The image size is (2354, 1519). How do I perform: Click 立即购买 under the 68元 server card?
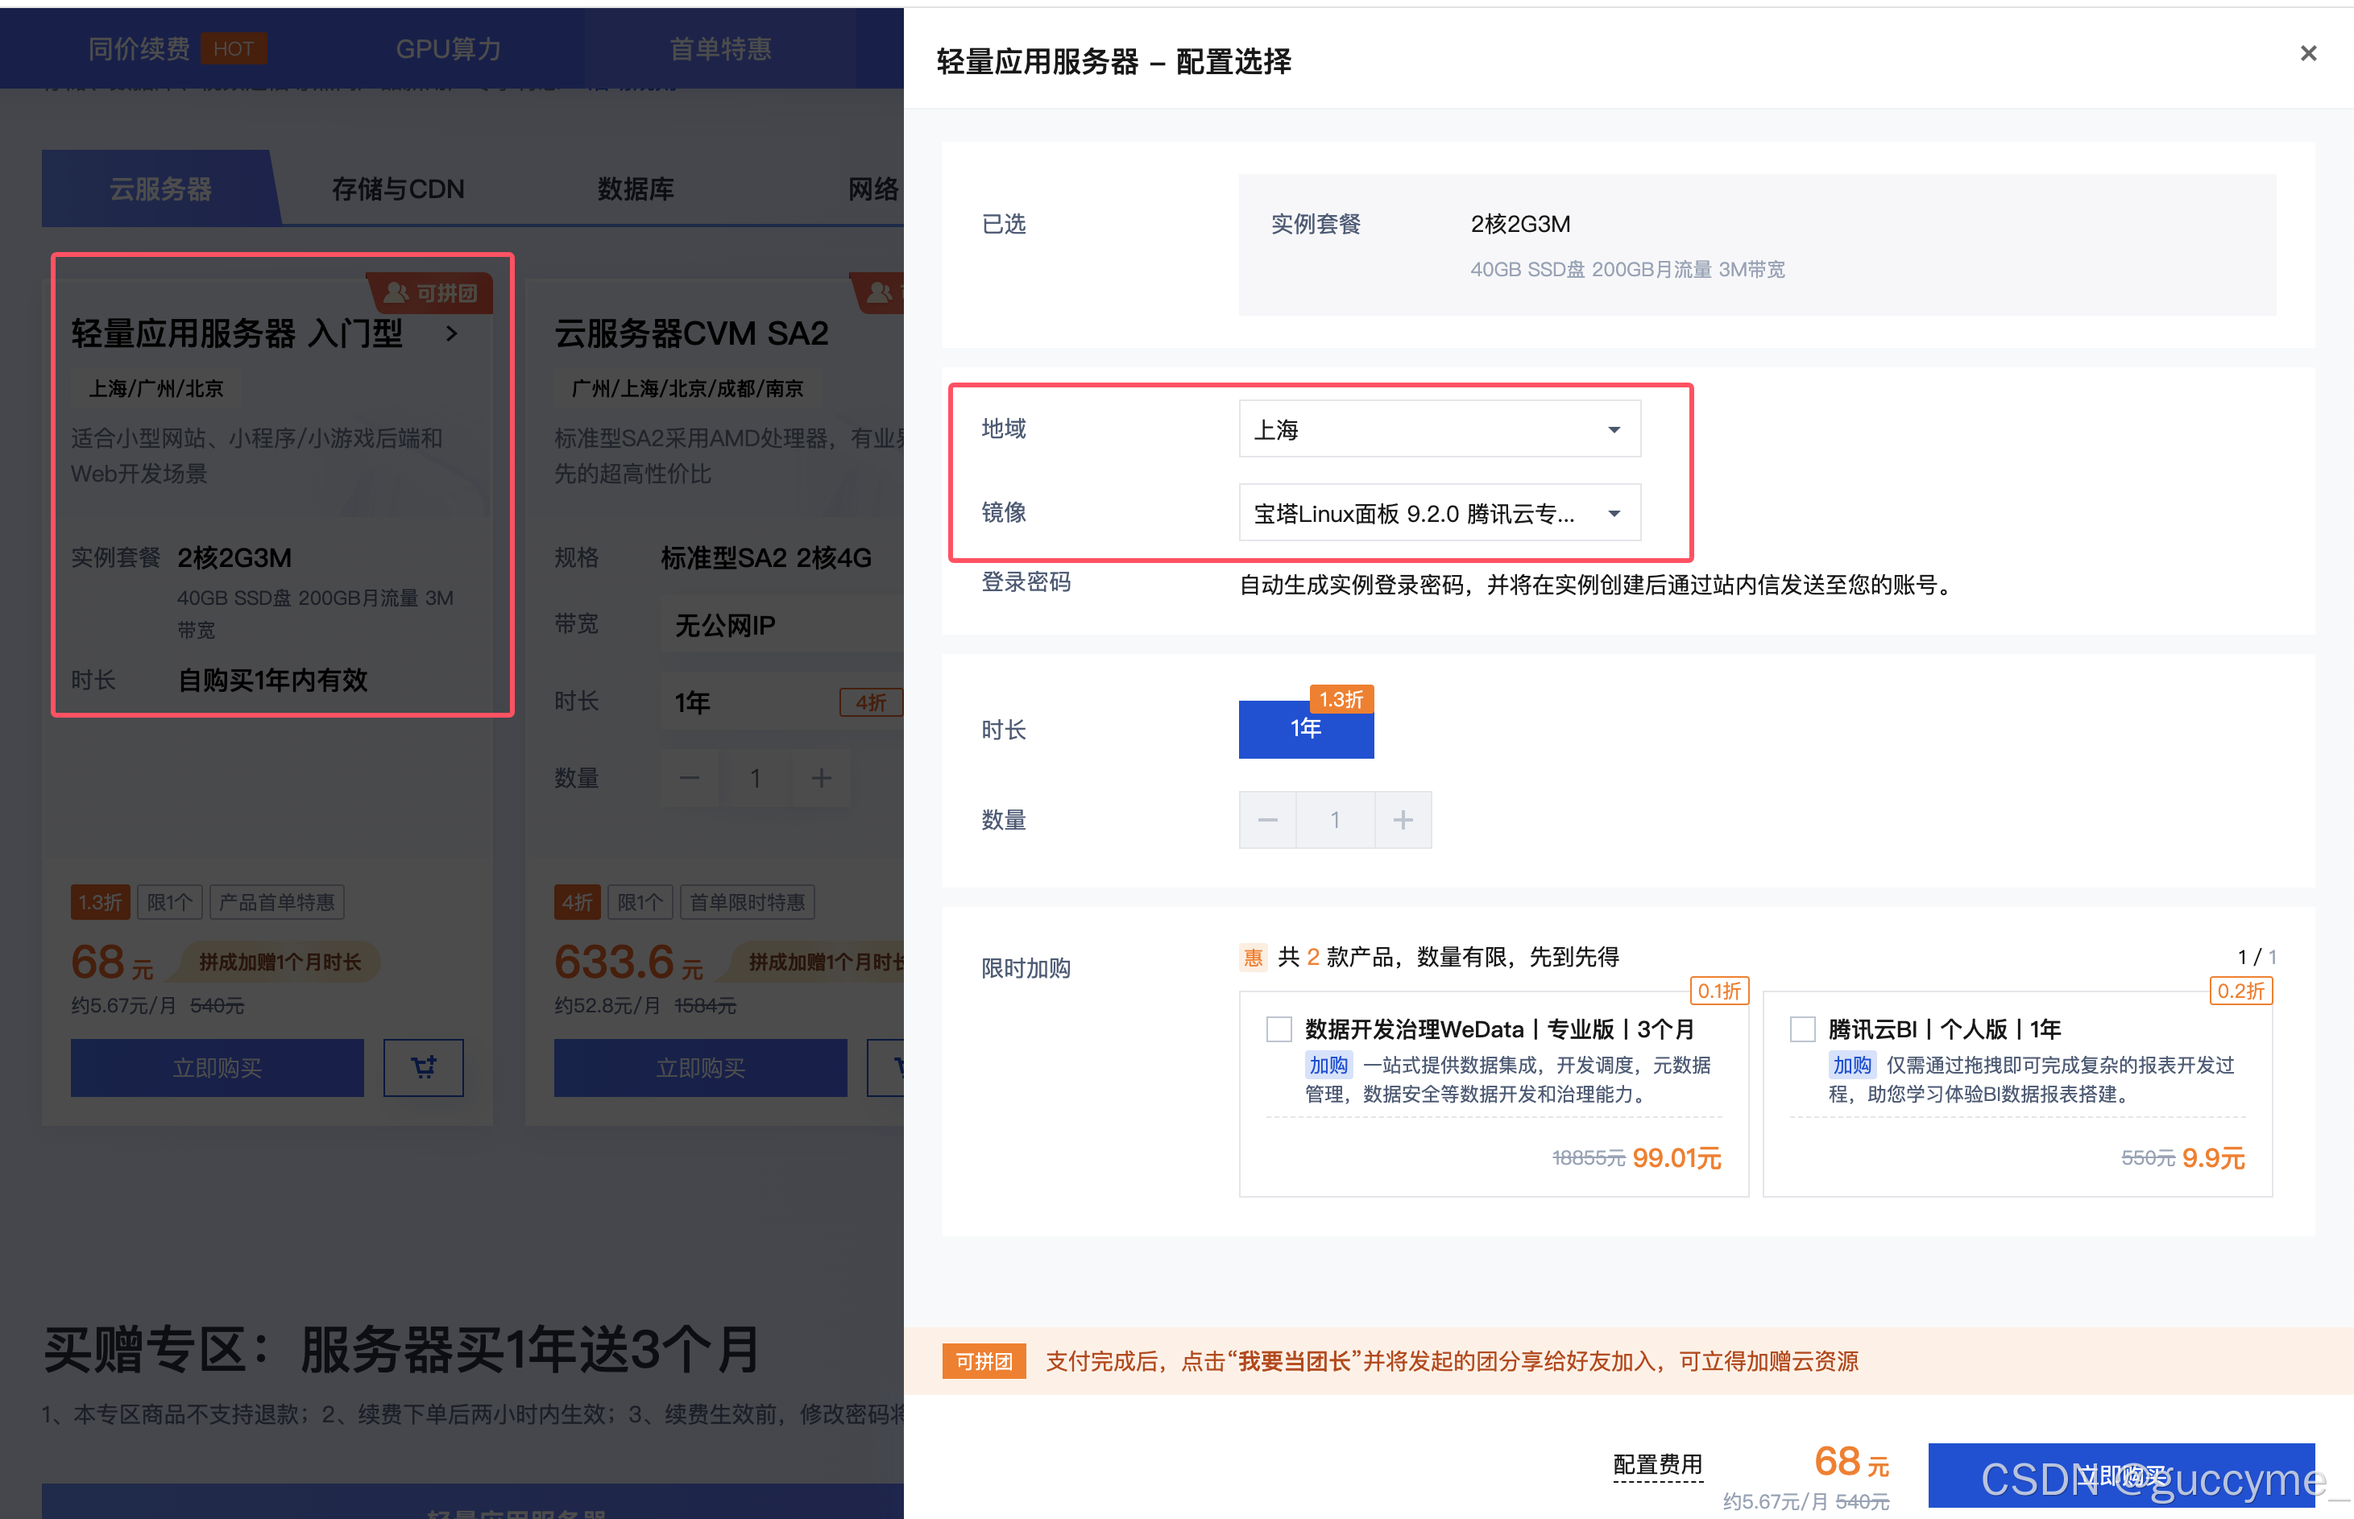click(217, 1067)
